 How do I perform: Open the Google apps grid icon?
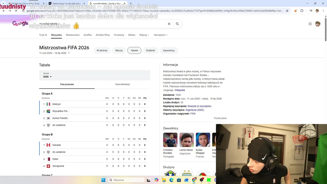tap(310, 24)
